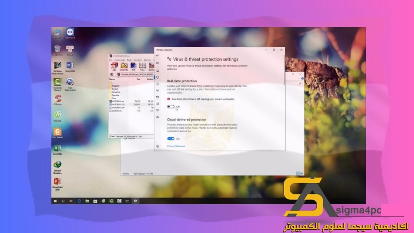414x233 pixels.
Task: Click the View button in WinRAR toolbar
Action: (142, 67)
